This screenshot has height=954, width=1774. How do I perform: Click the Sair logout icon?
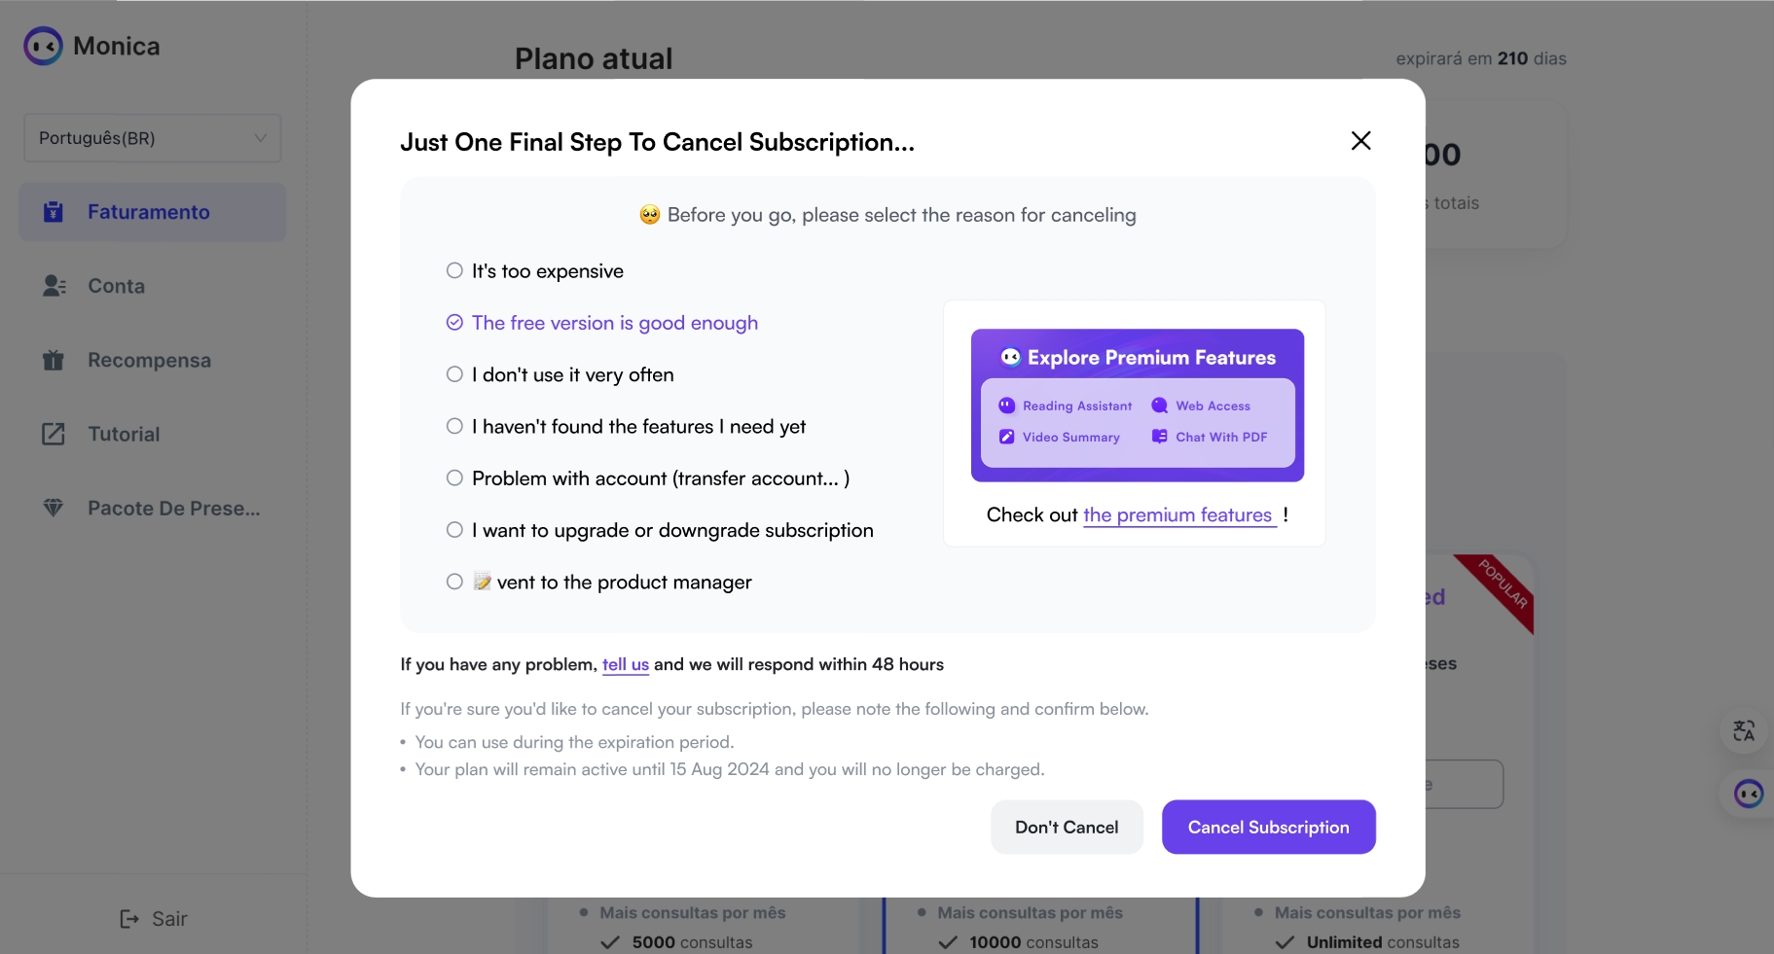[129, 919]
